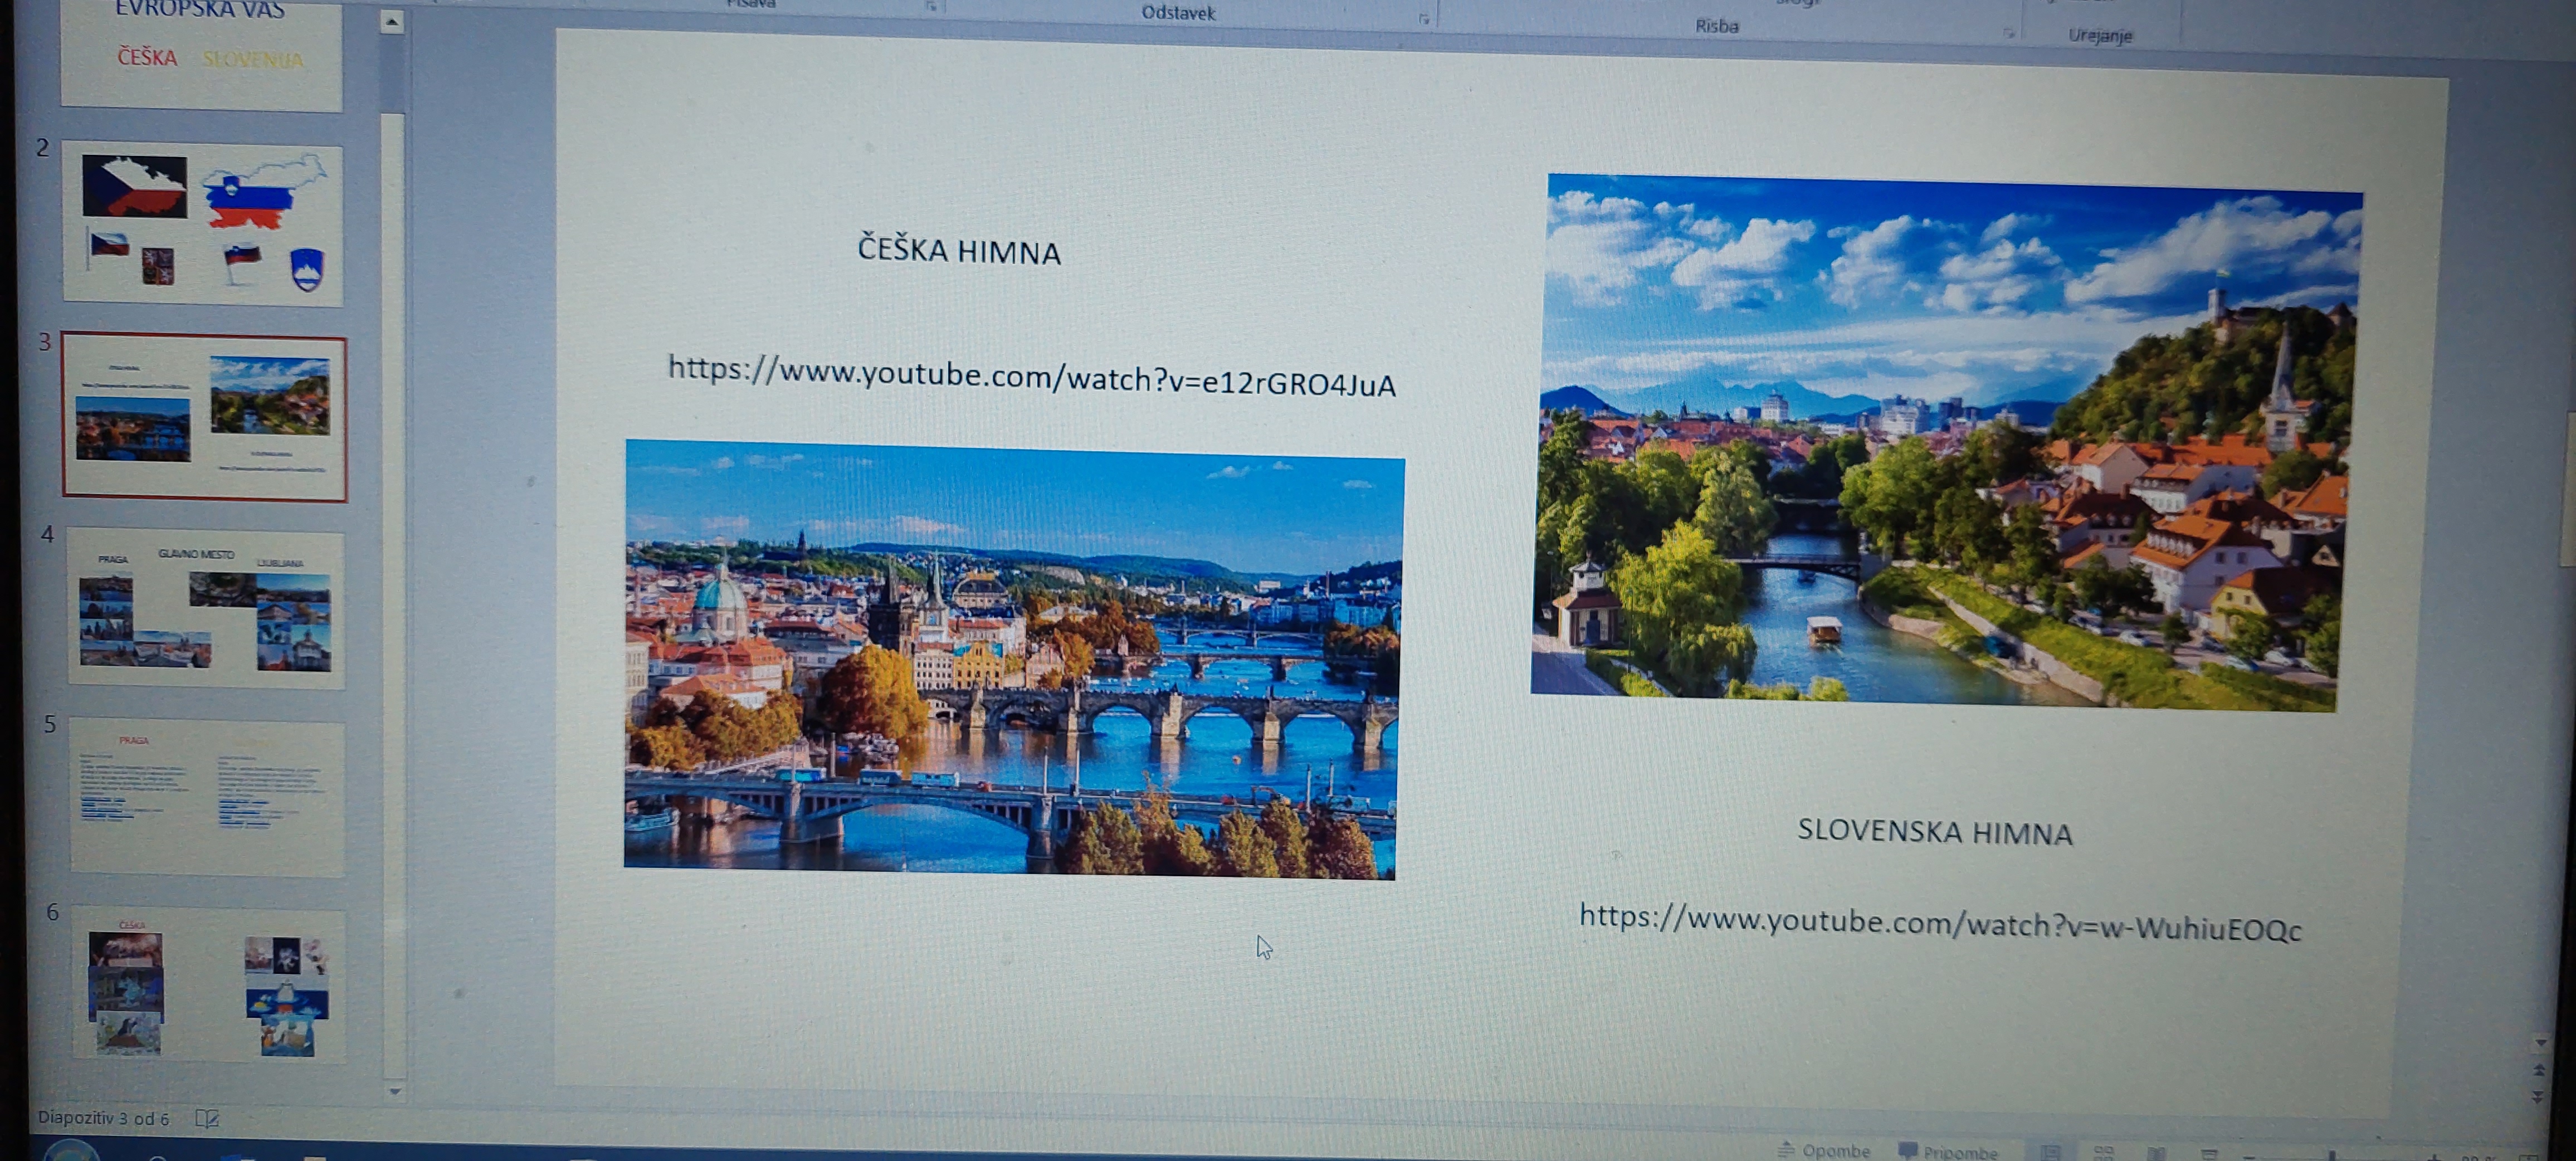Go to the next slide using double-down arrow
The width and height of the screenshot is (2576, 1161).
click(2537, 1097)
